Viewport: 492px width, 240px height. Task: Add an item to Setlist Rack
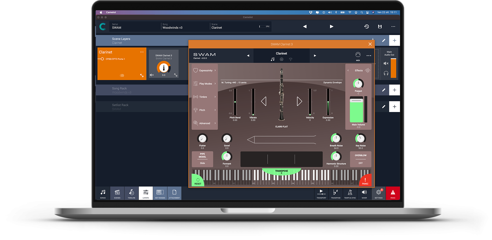click(x=395, y=107)
